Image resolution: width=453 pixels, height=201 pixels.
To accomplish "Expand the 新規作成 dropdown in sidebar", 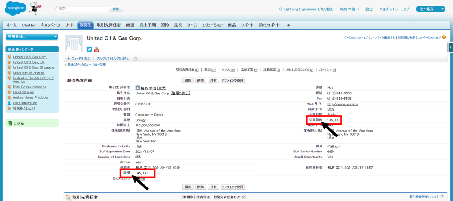I will pyautogui.click(x=32, y=37).
